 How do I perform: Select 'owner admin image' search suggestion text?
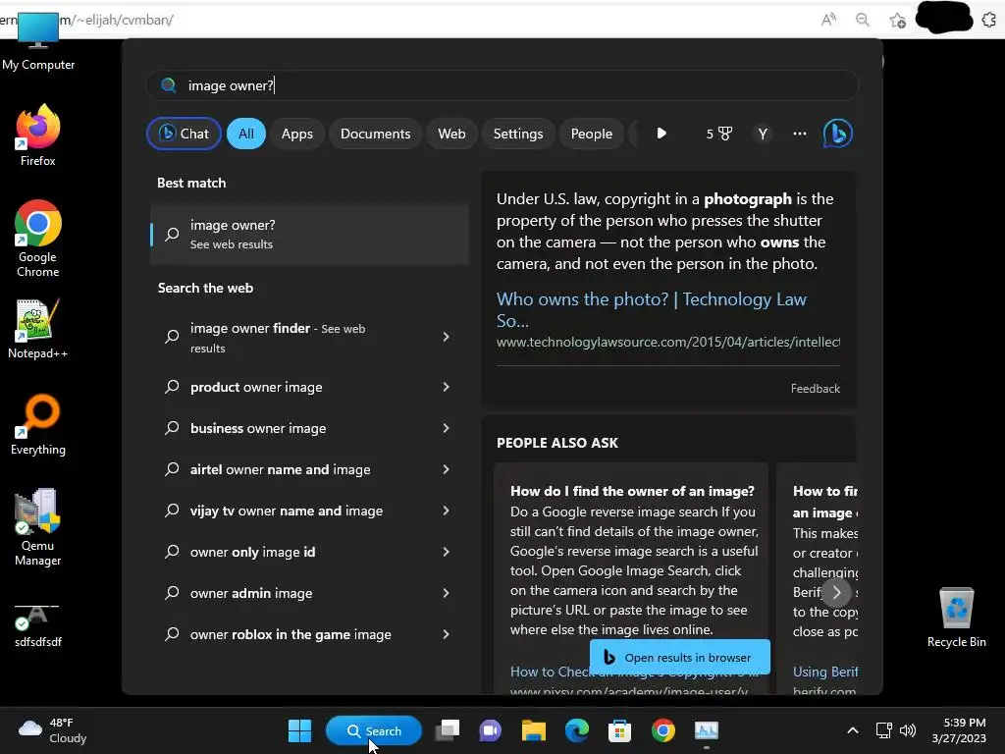click(251, 594)
